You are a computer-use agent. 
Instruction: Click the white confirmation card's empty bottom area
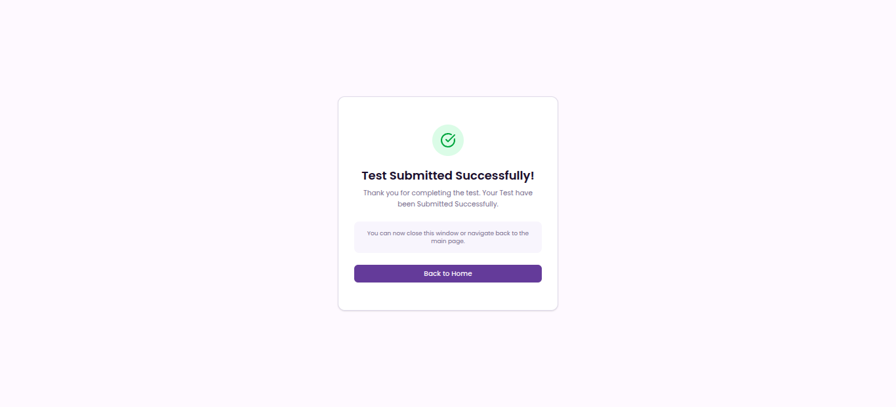point(448,296)
